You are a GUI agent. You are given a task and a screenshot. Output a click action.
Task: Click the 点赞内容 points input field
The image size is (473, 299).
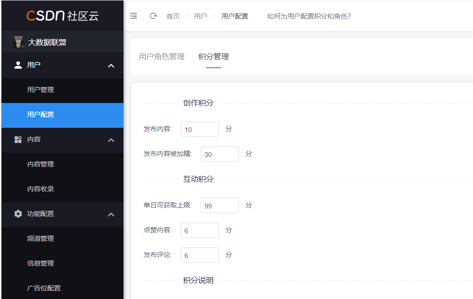point(200,230)
